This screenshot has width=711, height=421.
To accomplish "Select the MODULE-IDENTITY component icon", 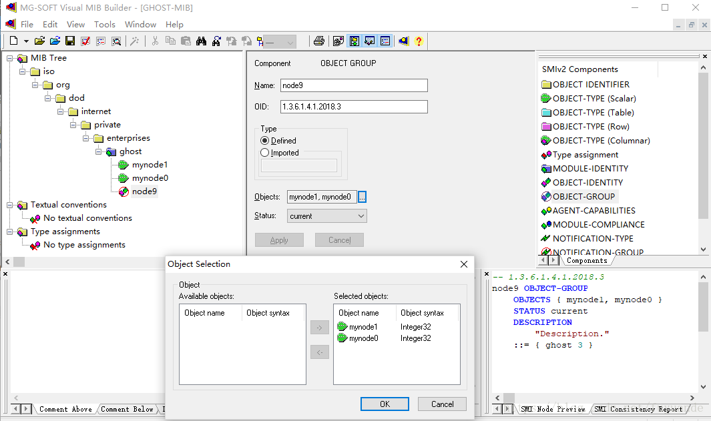I will [x=546, y=169].
